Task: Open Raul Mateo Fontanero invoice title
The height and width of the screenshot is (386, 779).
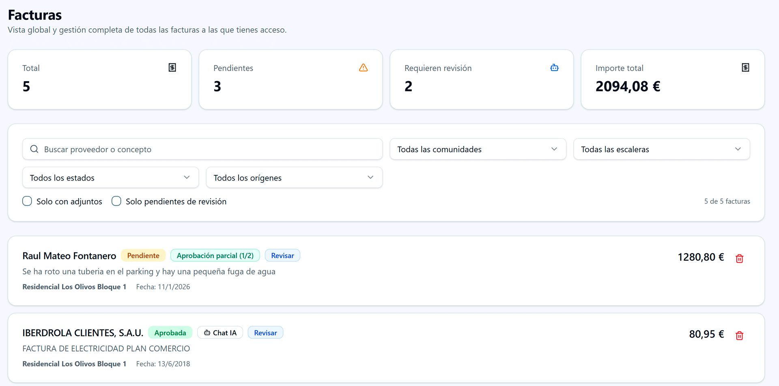Action: coord(69,256)
